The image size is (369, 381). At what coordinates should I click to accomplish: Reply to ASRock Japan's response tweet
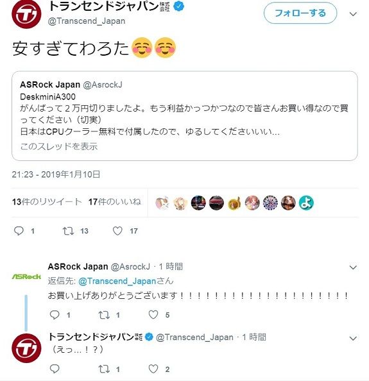(55, 315)
